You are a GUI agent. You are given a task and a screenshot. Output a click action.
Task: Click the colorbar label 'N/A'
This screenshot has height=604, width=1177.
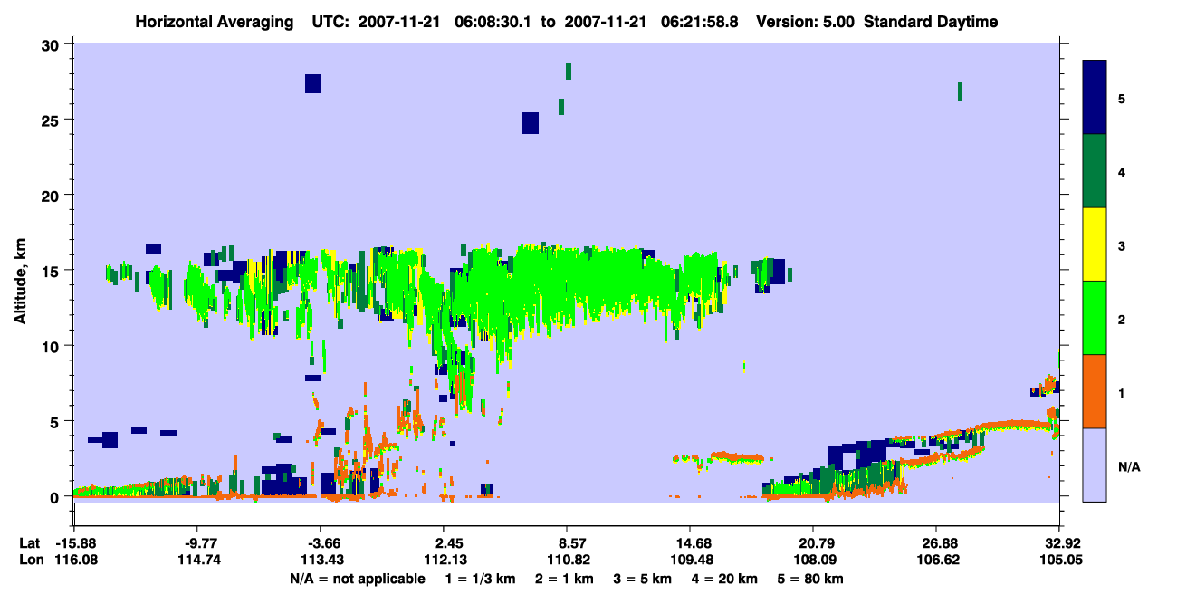pos(1128,466)
